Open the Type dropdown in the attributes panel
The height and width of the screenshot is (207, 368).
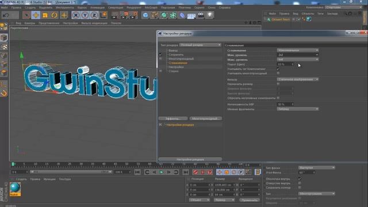pyautogui.click(x=317, y=194)
